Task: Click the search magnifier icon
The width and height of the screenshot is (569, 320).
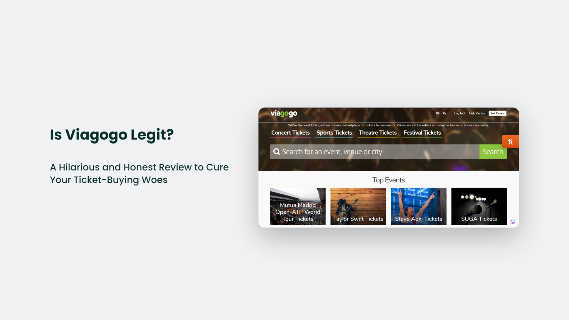Action: 277,152
